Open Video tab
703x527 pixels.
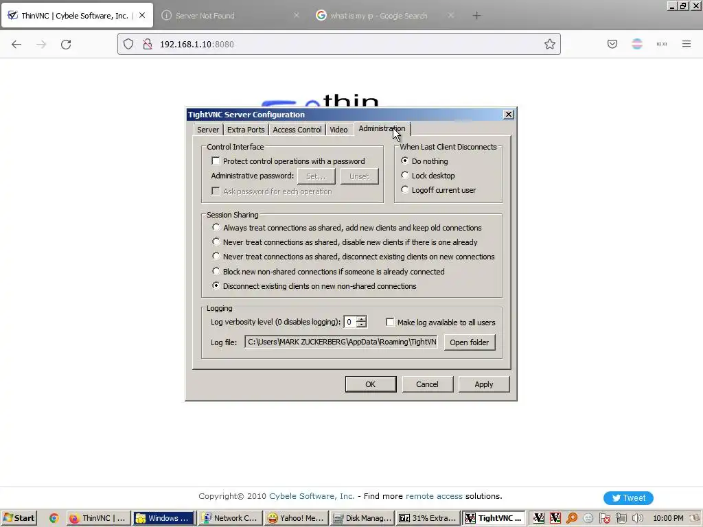click(338, 130)
